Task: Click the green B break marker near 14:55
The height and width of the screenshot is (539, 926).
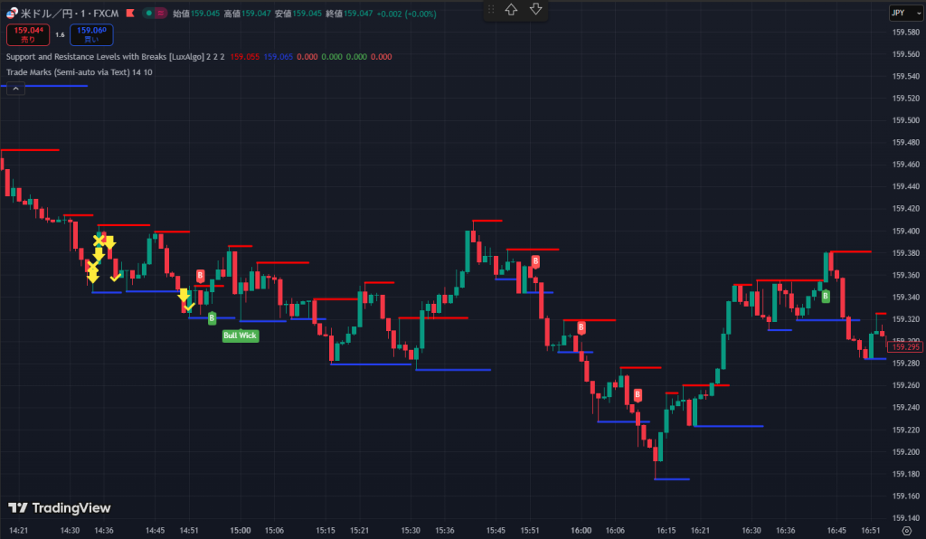Action: pos(212,317)
